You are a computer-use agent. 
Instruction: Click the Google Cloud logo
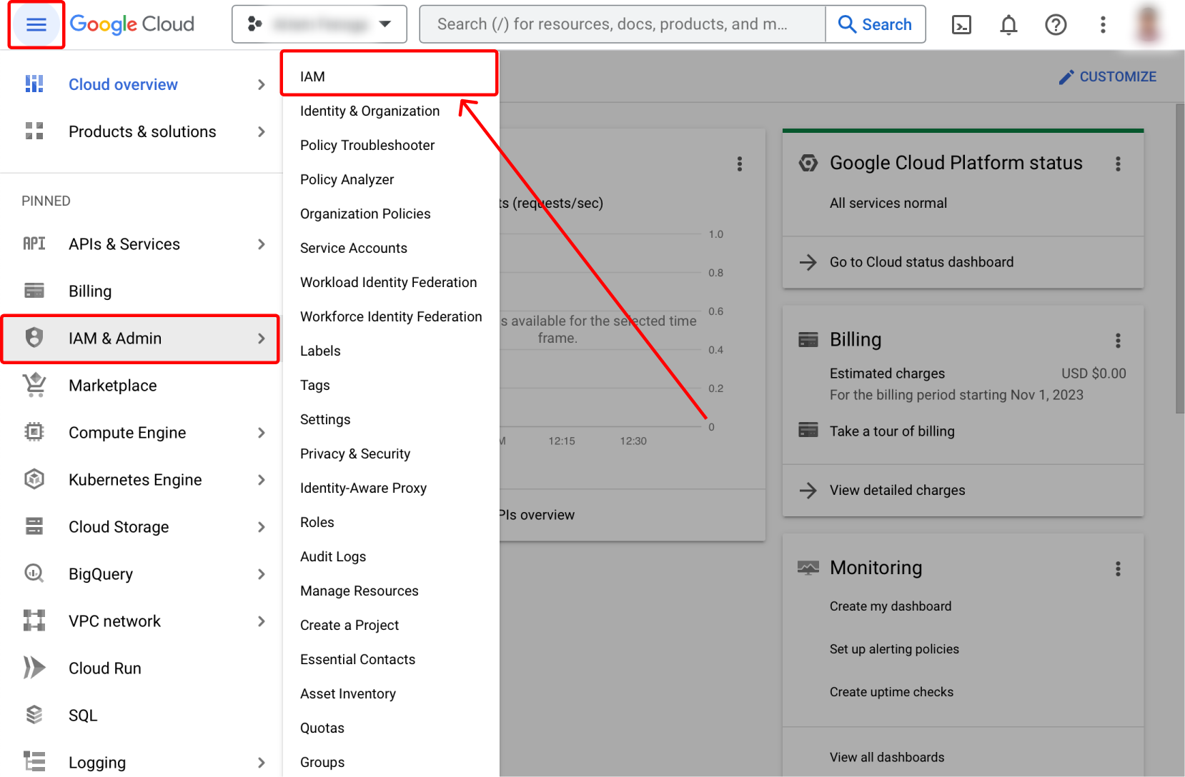(132, 24)
